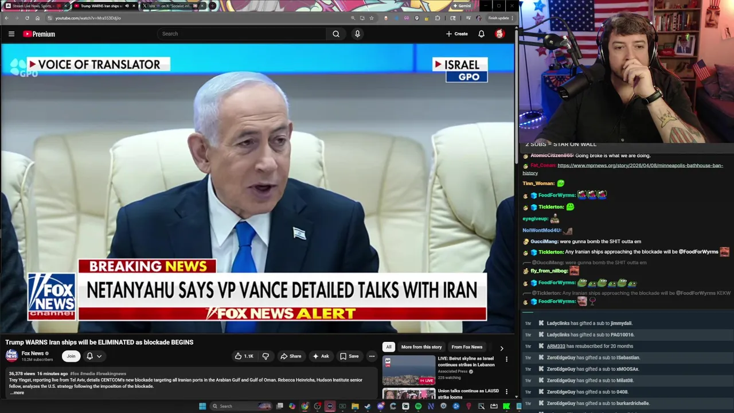Open the Fox News channel name link
This screenshot has width=734, height=413.
click(33, 353)
